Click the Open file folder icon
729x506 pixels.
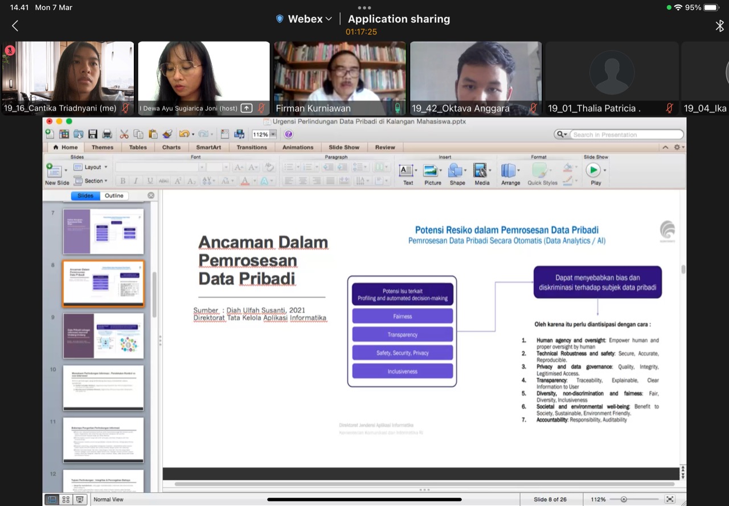(78, 134)
